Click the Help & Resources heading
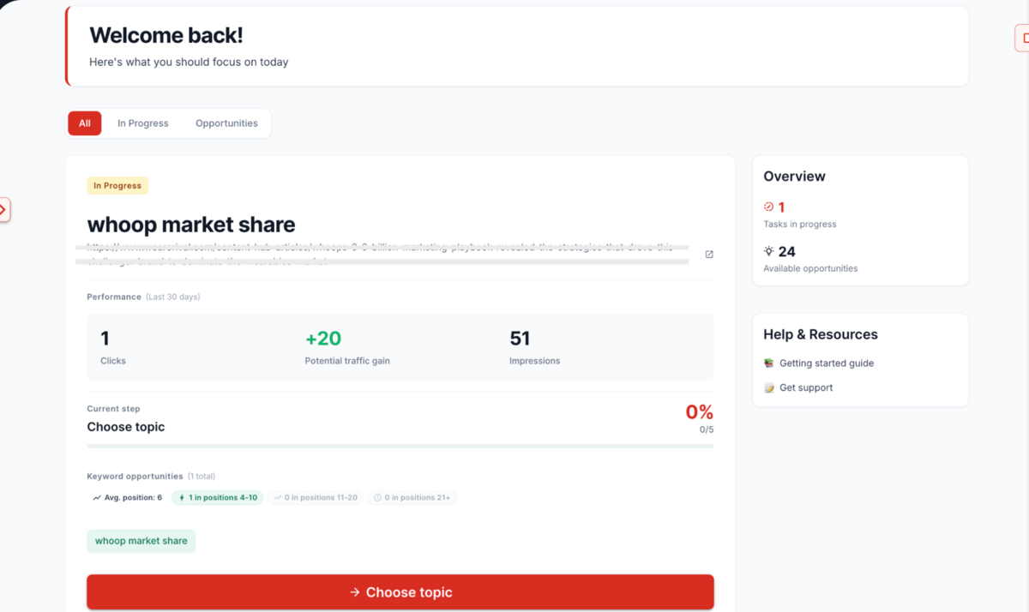 (821, 334)
